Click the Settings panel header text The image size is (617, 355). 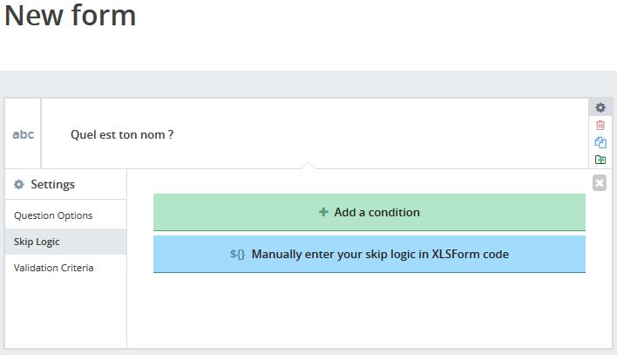tap(53, 184)
